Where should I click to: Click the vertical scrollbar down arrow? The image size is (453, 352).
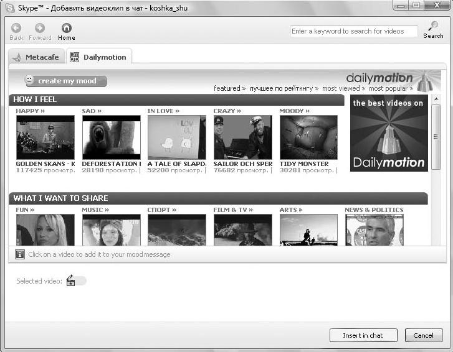tap(436, 241)
